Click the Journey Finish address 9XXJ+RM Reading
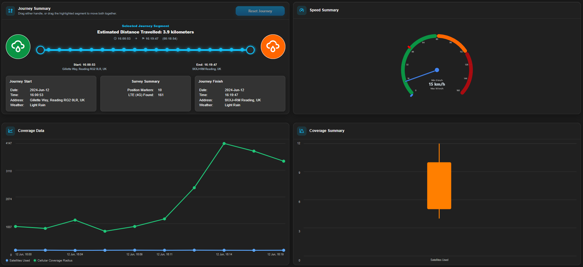 (243, 100)
